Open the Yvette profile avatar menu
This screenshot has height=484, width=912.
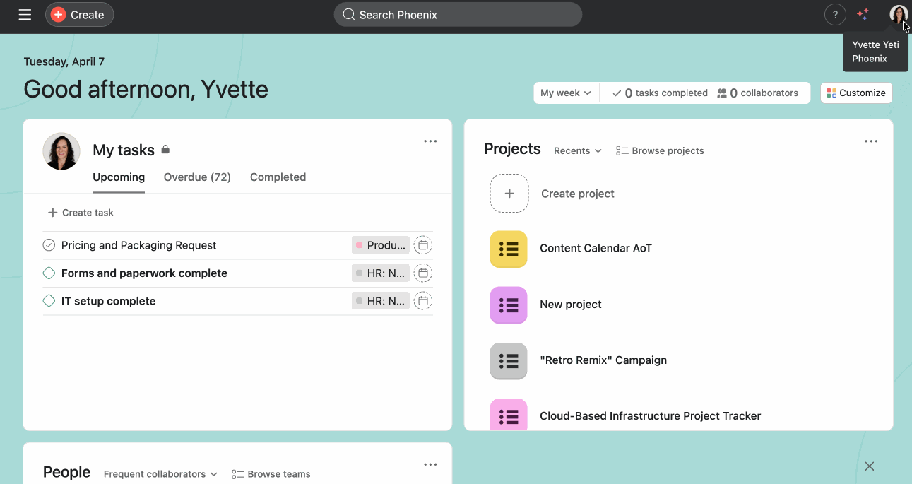[x=898, y=15]
